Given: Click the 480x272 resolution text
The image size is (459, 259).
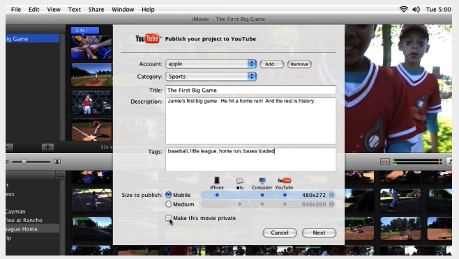Looking at the screenshot, I should point(313,195).
